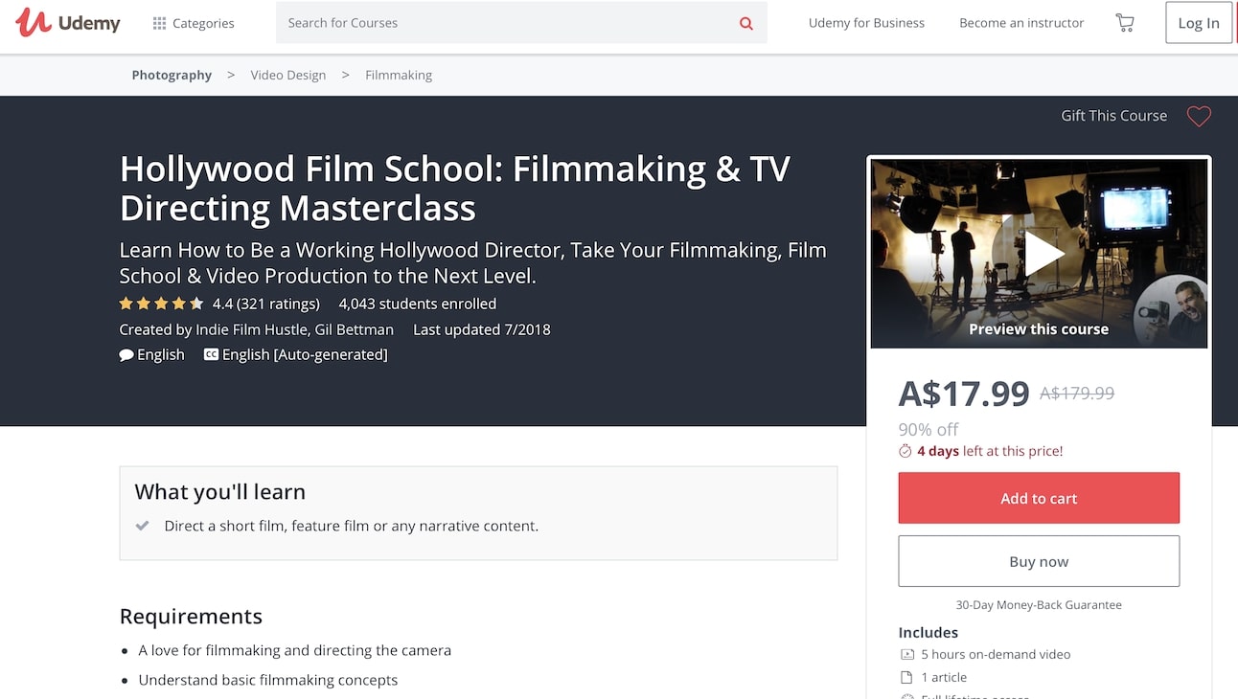1238x699 pixels.
Task: Click 4,043 students enrolled text
Action: point(418,304)
